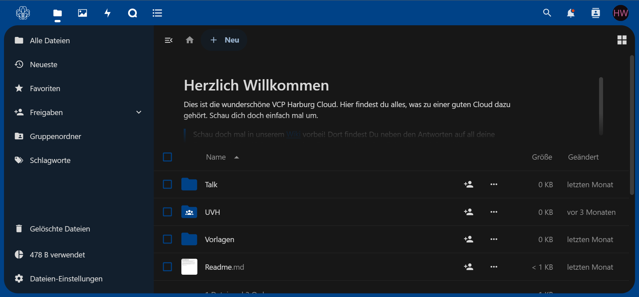Expand the Freigaben submenu chevron

(x=139, y=112)
